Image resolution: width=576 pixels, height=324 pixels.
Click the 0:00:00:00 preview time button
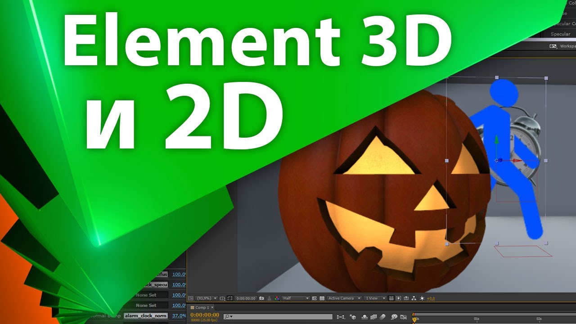(246, 298)
